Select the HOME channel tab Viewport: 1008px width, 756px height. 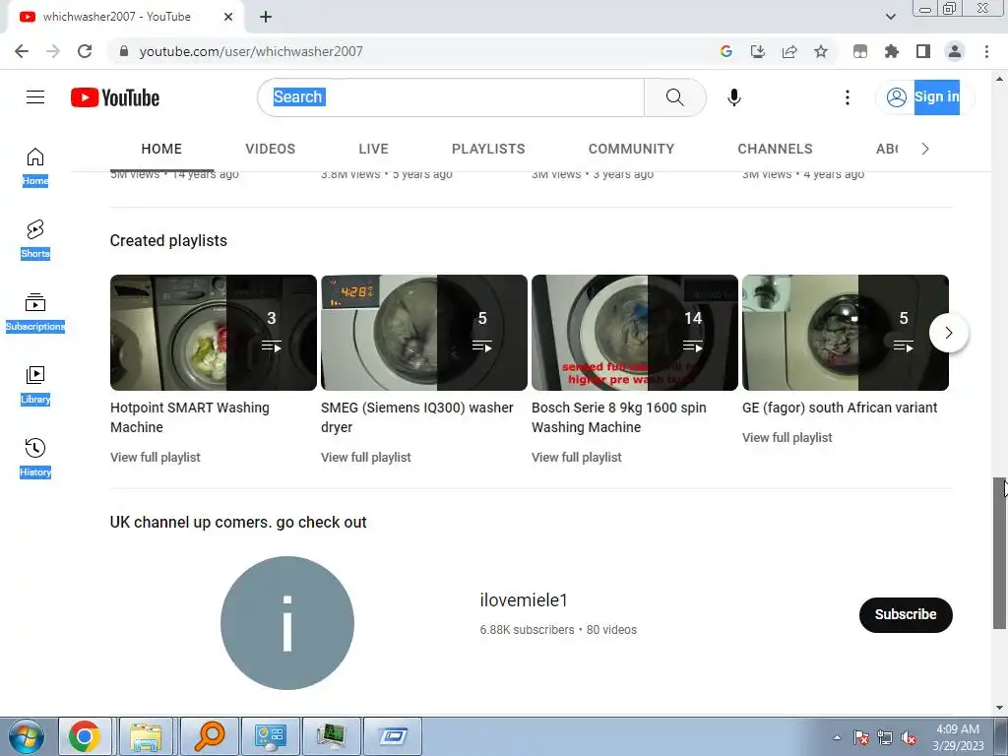click(x=161, y=150)
